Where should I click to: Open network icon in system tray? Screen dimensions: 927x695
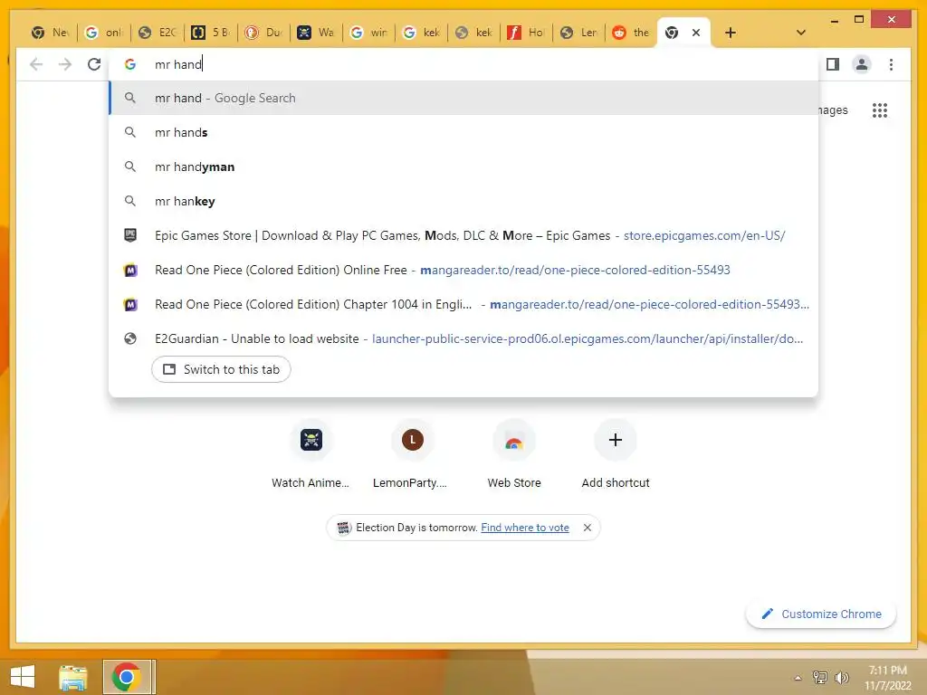point(819,677)
